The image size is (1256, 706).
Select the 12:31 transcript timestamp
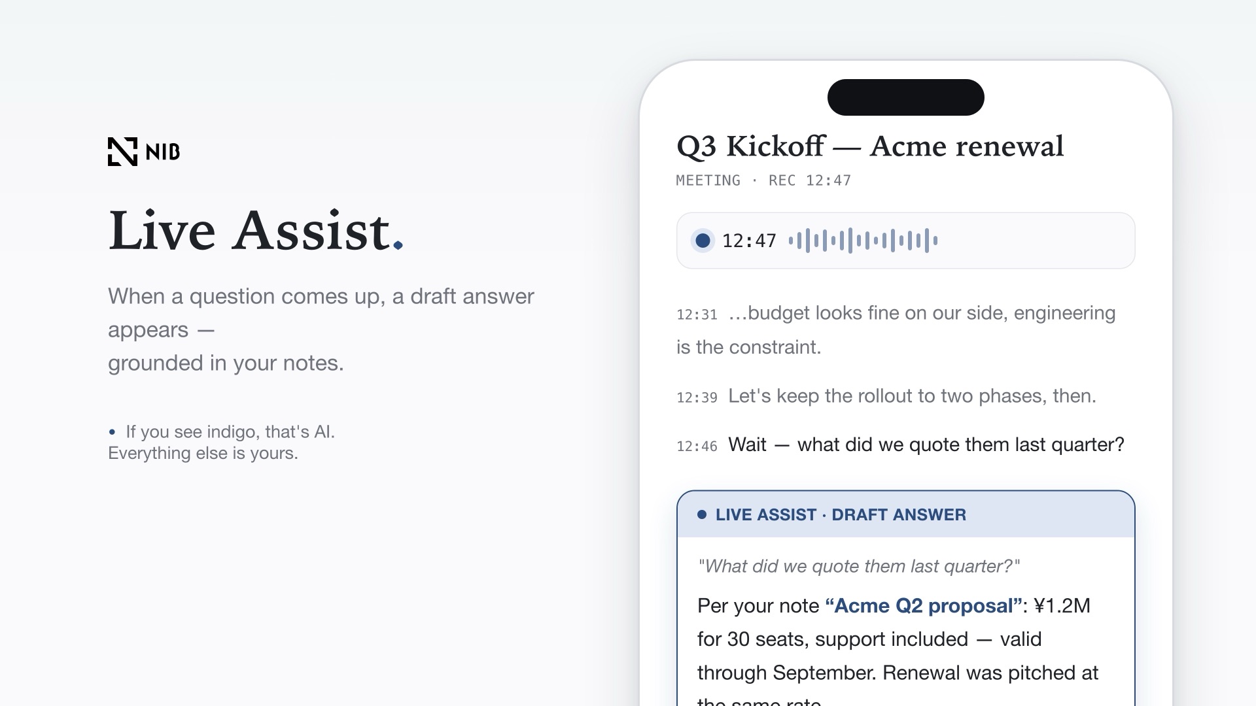[697, 315]
